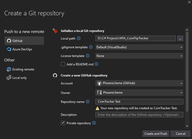This screenshot has width=192, height=139.
Task: Click the GitHub octocat icon in sidebar
Action: click(x=9, y=41)
